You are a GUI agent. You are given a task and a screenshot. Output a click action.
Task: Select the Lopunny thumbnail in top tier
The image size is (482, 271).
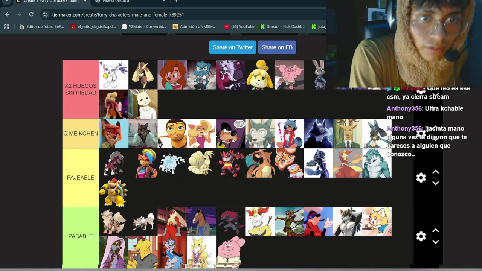tap(143, 75)
